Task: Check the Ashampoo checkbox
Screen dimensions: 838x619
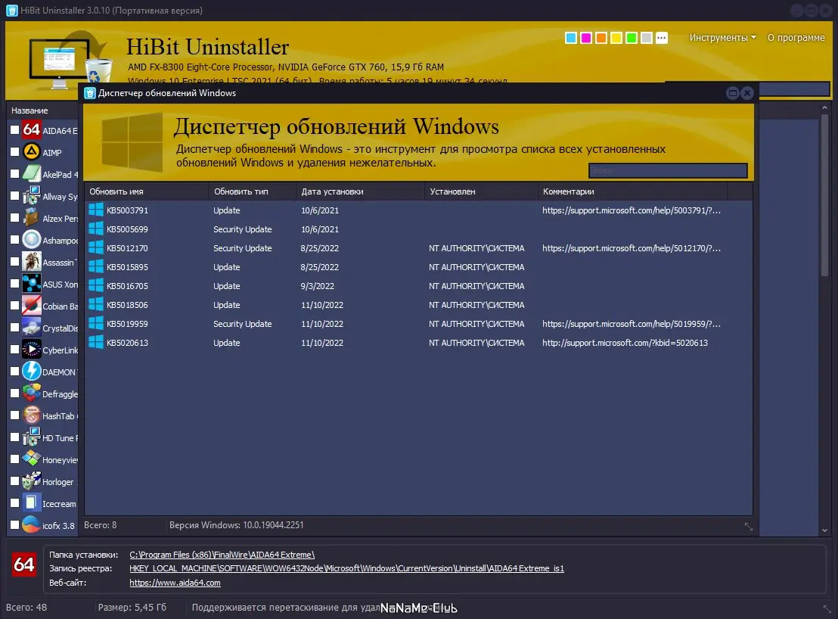Action: pyautogui.click(x=15, y=239)
